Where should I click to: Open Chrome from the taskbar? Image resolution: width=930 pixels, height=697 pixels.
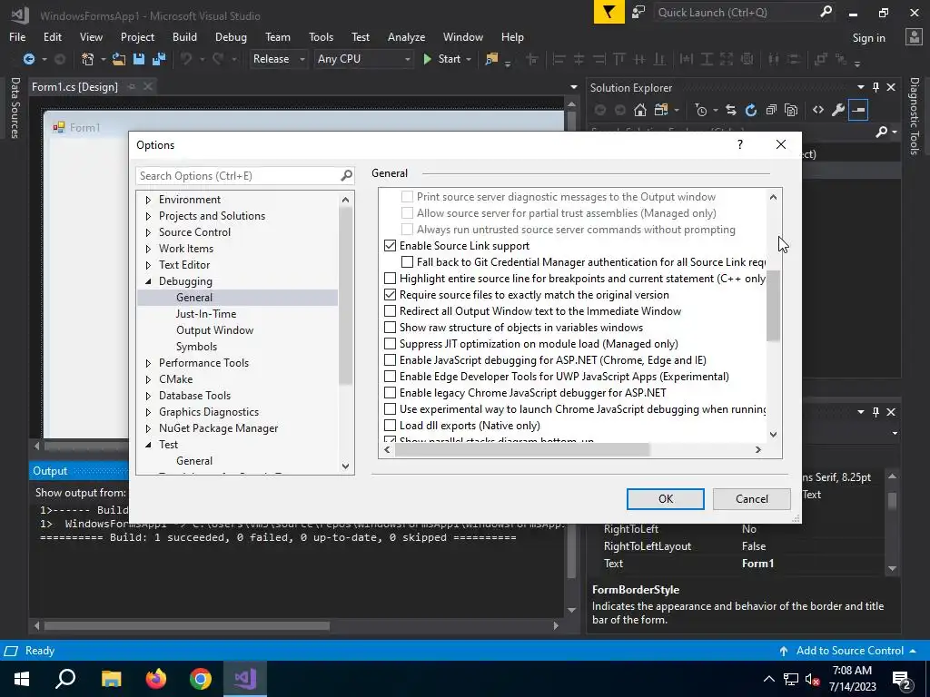tap(201, 679)
